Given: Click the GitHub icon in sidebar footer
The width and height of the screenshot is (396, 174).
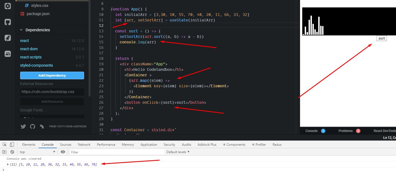Looking at the screenshot, I should 33,127.
